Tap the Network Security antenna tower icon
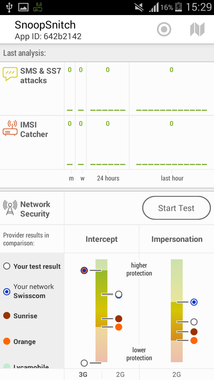Image resolution: width=214 pixels, height=380 pixels. [x=10, y=208]
